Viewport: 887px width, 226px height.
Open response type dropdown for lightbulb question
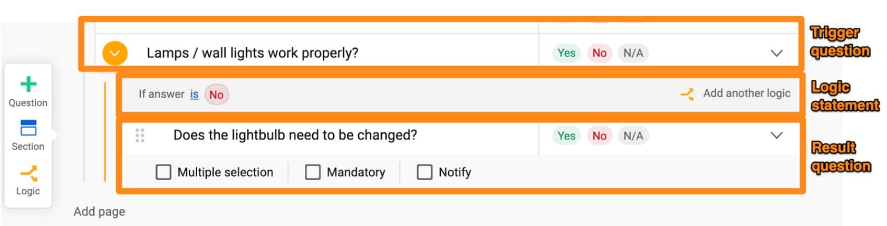click(x=776, y=136)
